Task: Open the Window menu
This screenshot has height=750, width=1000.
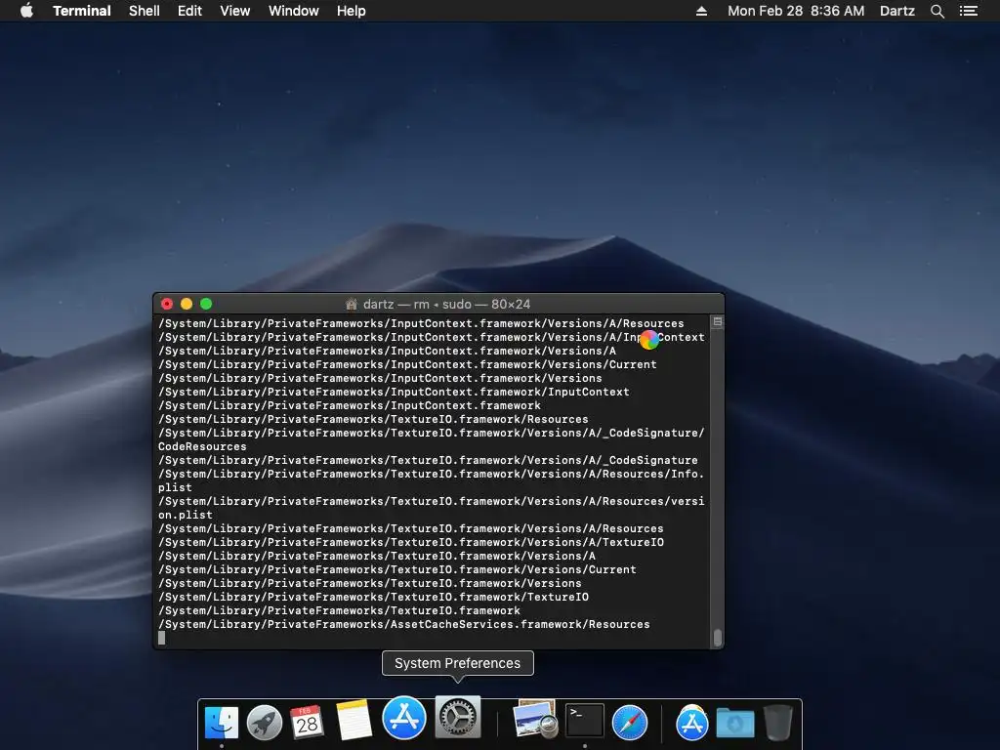Action: (x=293, y=11)
